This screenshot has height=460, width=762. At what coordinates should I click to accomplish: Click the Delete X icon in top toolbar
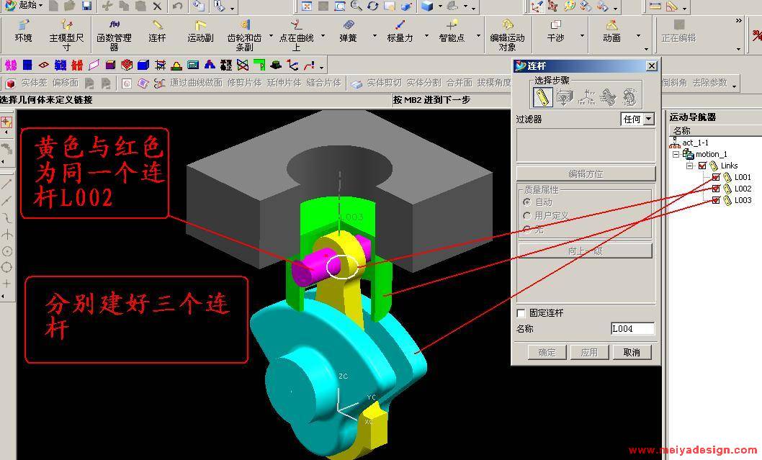(157, 6)
